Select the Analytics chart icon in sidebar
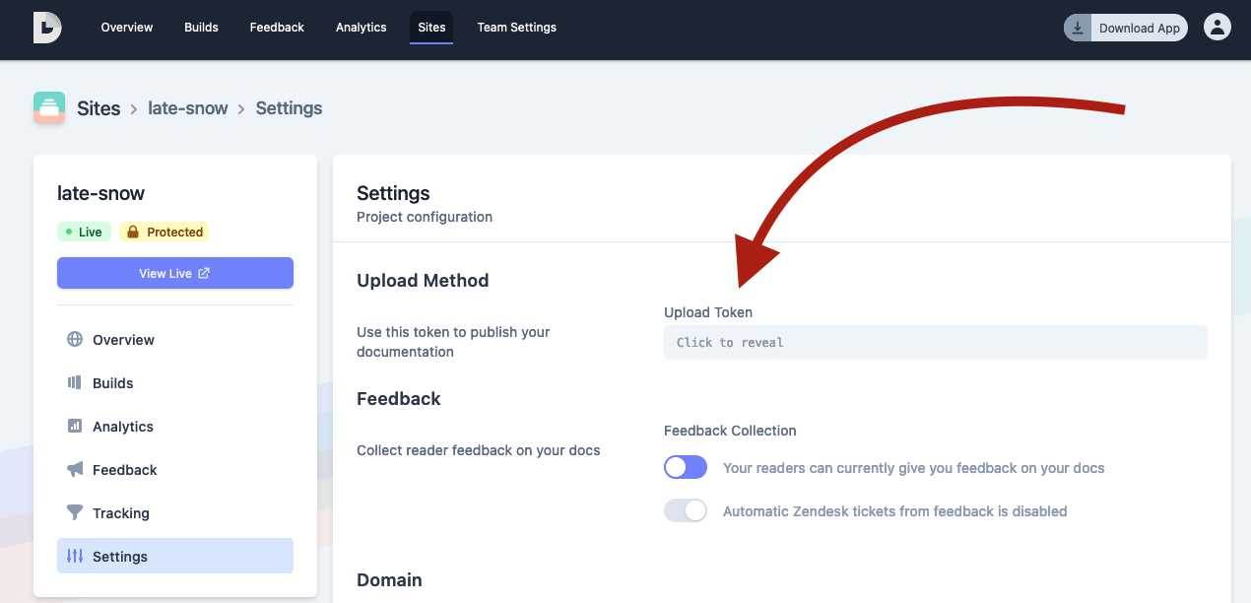The height and width of the screenshot is (603, 1251). click(x=75, y=426)
